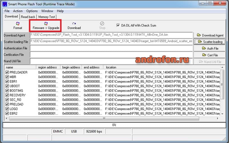Uncheck the UBOOT partition checkbox
Image resolution: width=229 pixels, height=143 pixels.
7,86
